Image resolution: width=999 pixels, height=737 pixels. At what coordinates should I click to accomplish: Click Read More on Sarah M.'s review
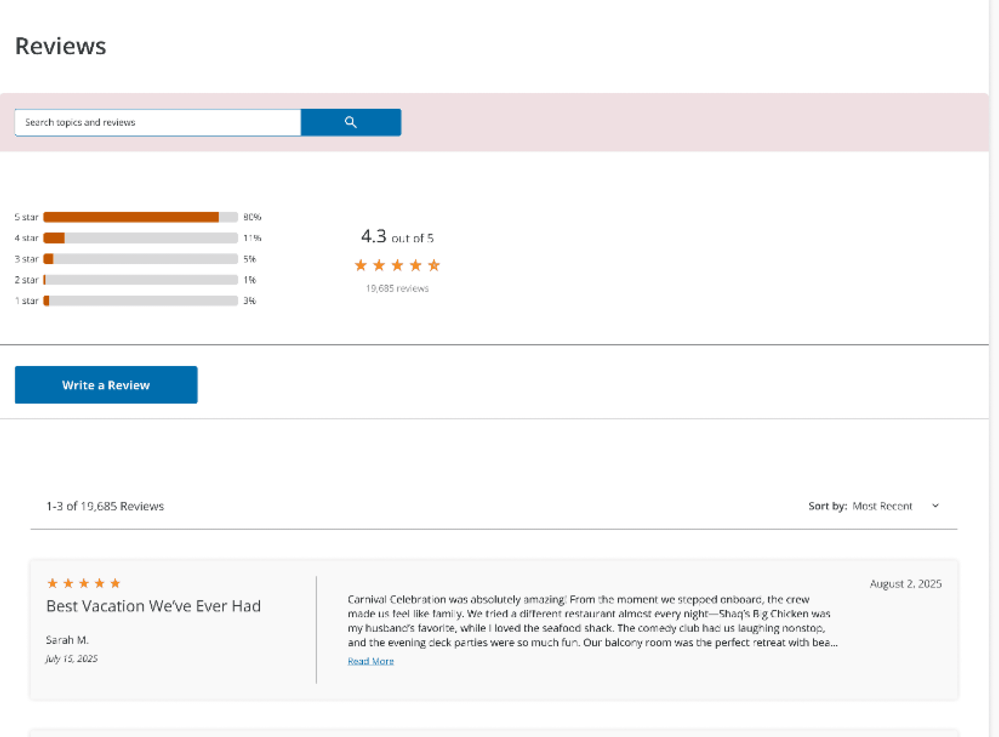(x=370, y=661)
